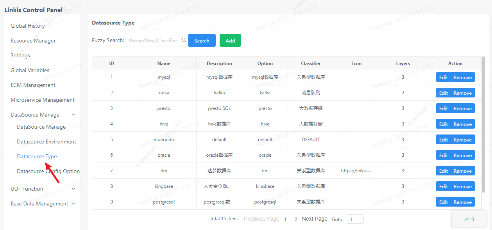492x230 pixels.
Task: Go to page 2 of results
Action: 296,219
